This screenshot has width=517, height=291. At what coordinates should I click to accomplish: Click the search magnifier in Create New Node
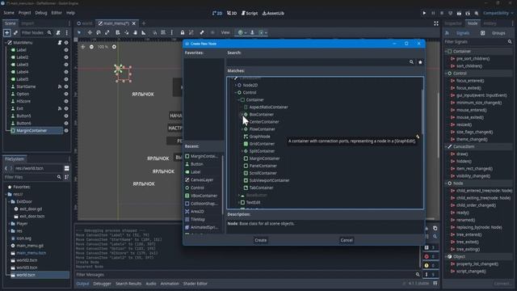(x=411, y=62)
